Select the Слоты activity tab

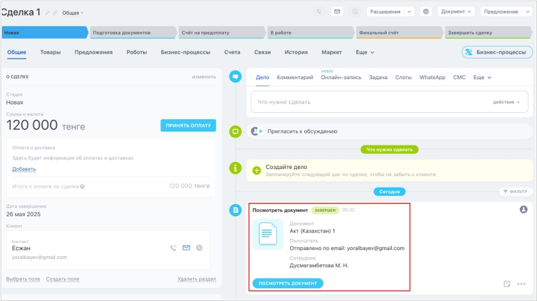(x=403, y=78)
